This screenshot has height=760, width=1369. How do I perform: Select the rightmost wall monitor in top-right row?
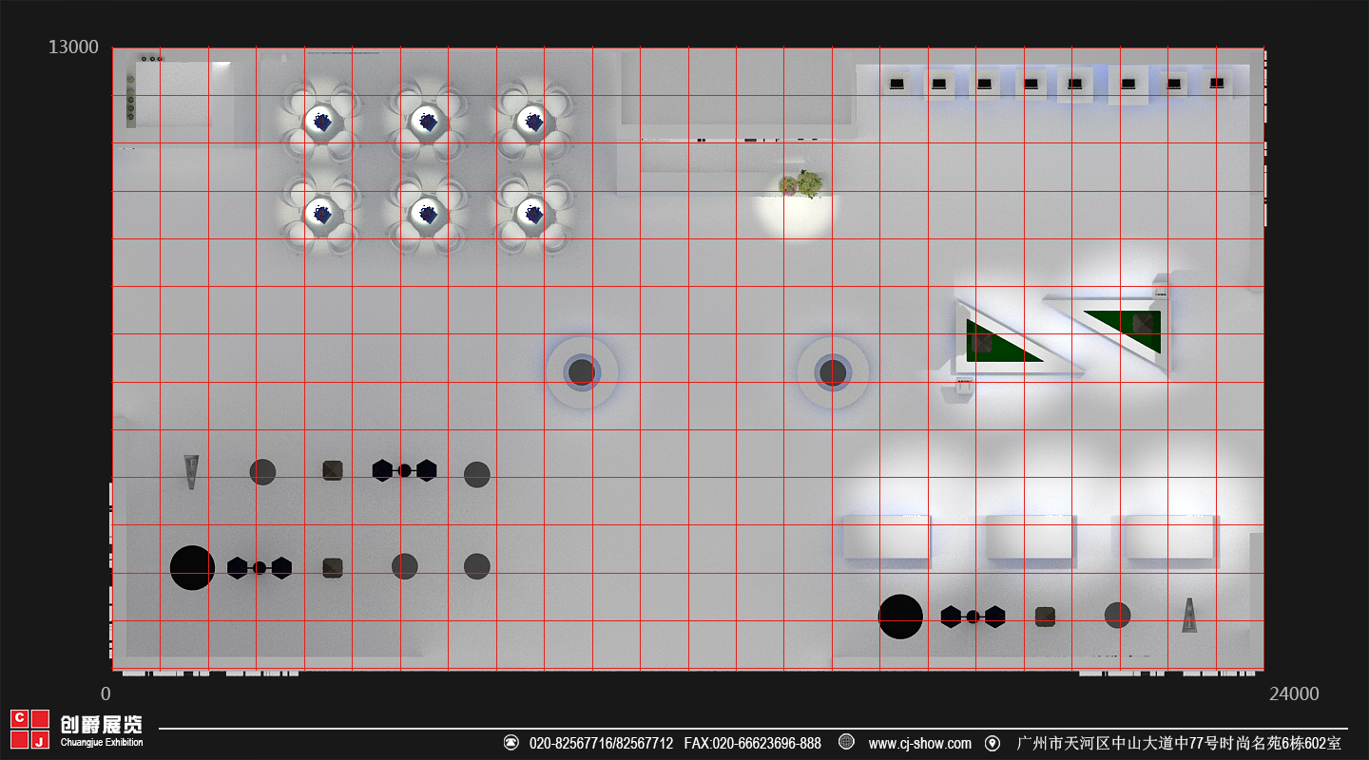[x=1217, y=84]
